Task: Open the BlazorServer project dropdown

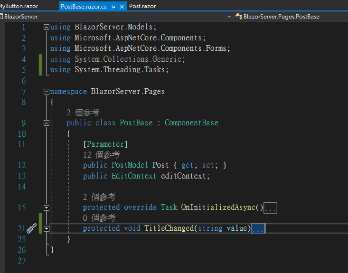Action: pyautogui.click(x=229, y=17)
